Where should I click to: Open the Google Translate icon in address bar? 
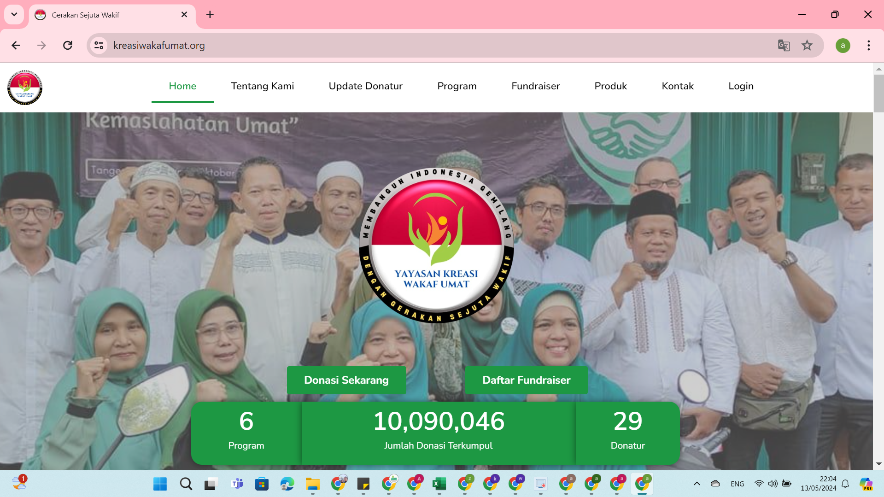pyautogui.click(x=784, y=45)
